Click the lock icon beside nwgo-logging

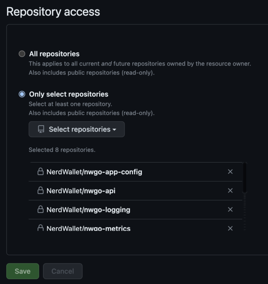(x=40, y=209)
